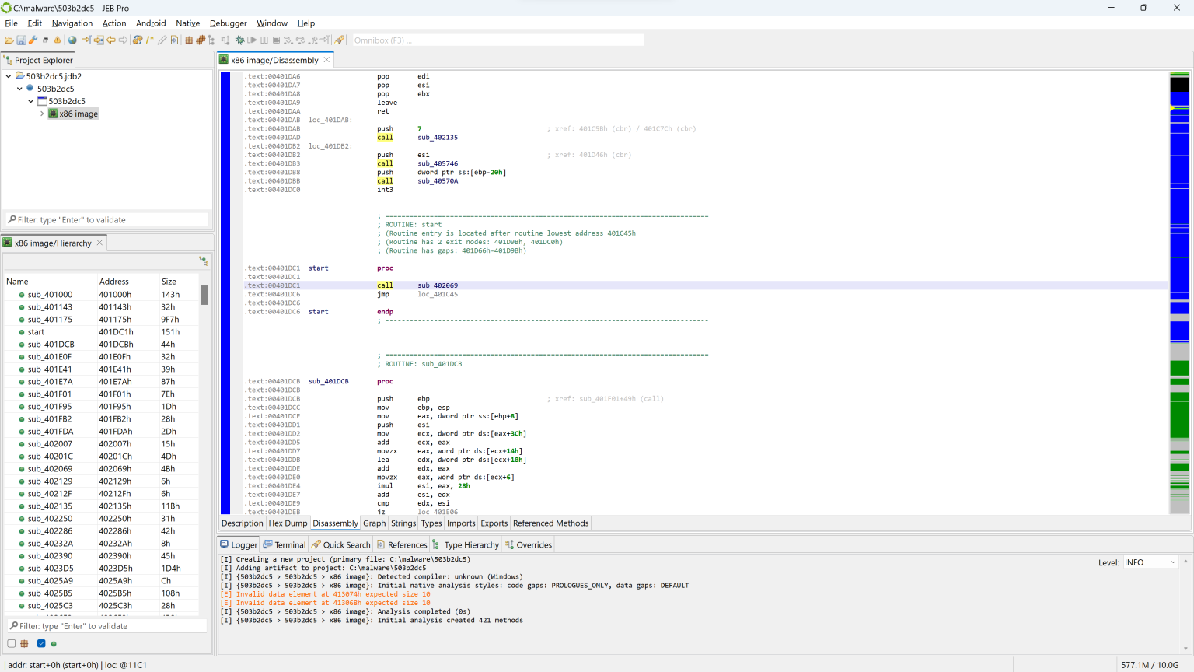Collapse the 503b2dc5.jdb2 project node
The height and width of the screenshot is (672, 1194).
coord(8,75)
